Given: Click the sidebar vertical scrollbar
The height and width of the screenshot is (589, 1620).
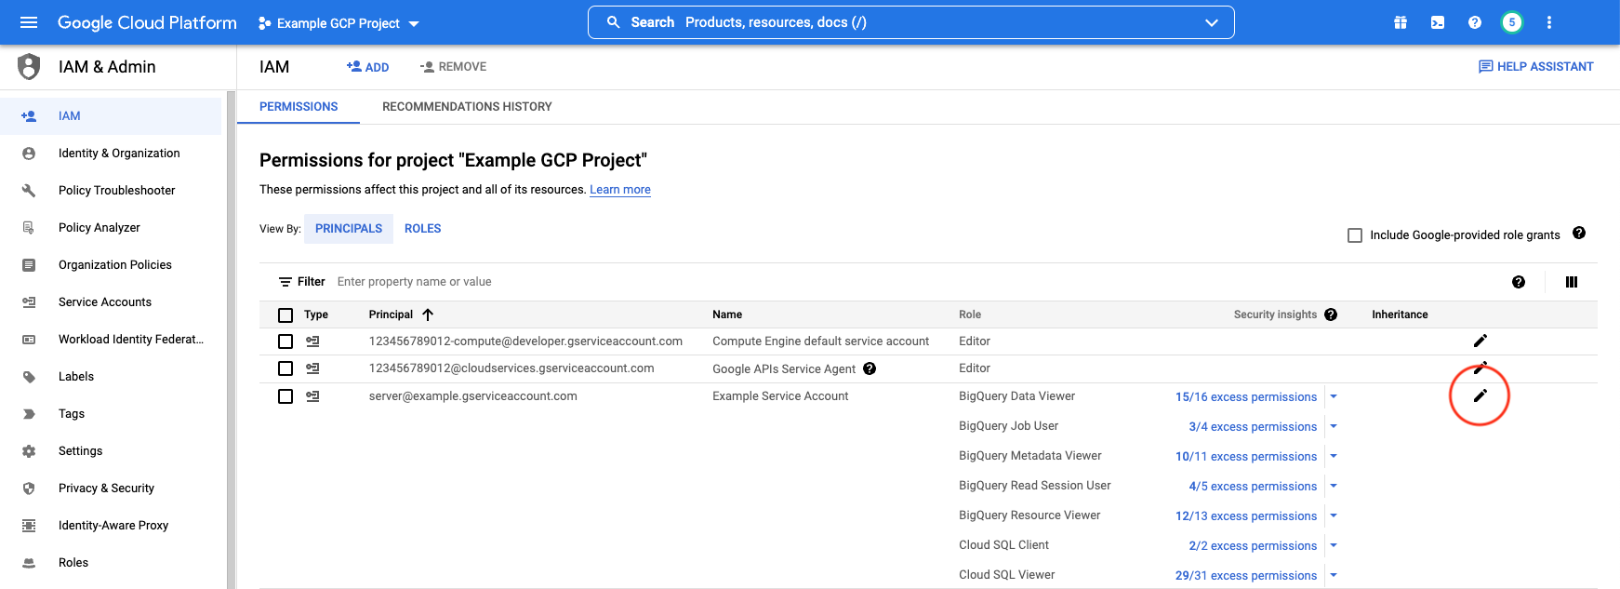Looking at the screenshot, I should (x=231, y=340).
